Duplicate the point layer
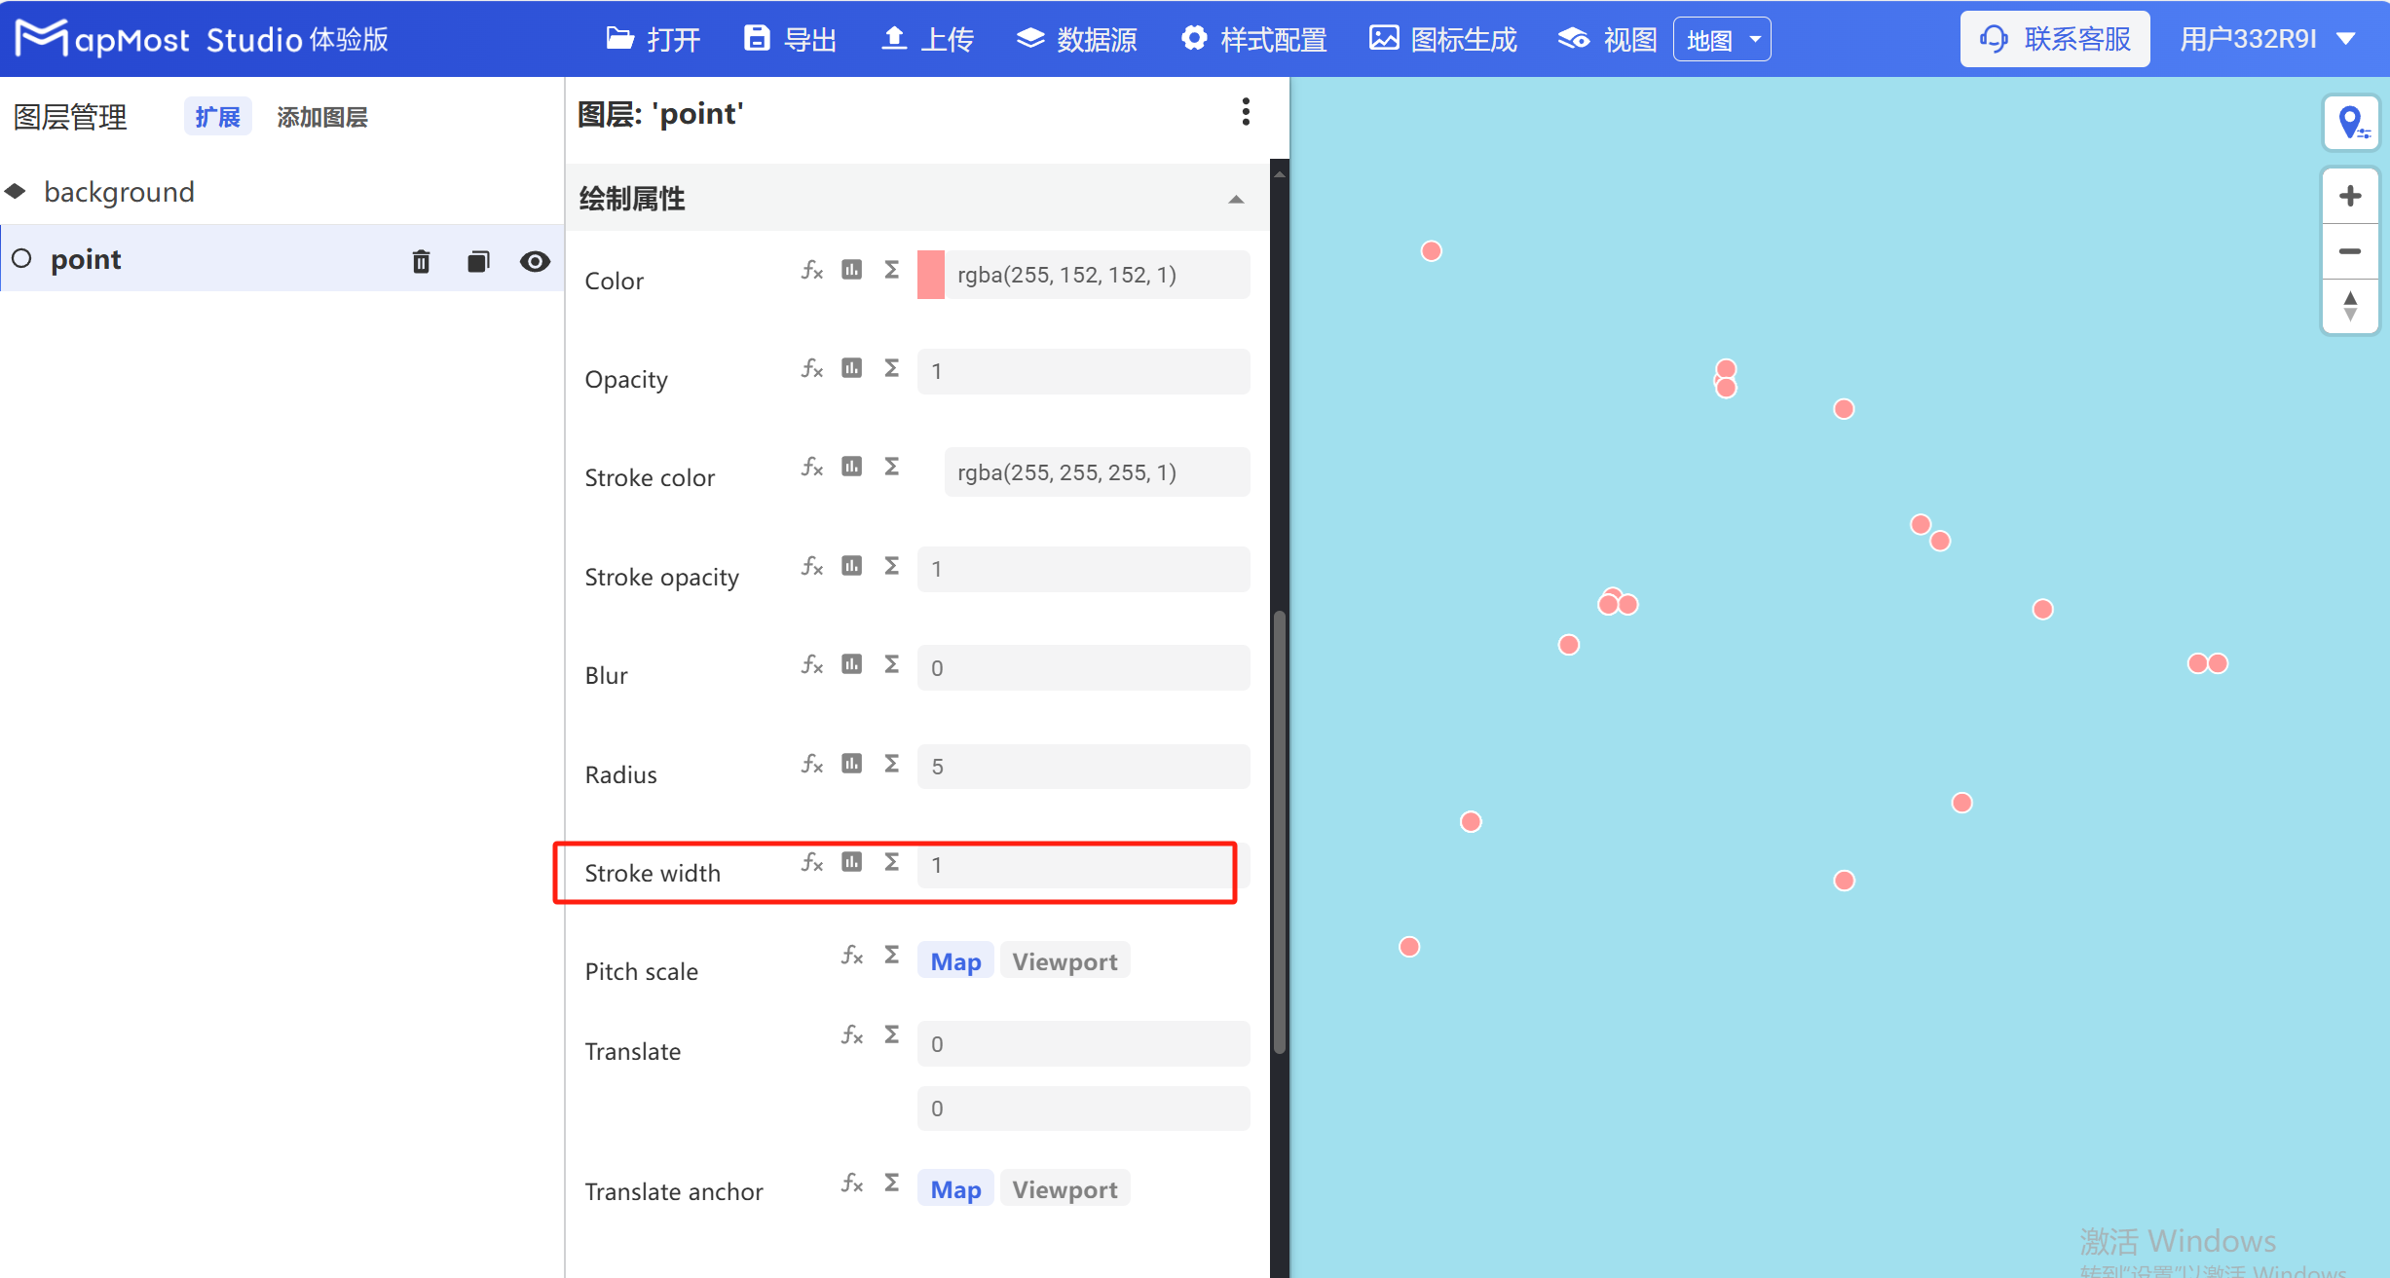This screenshot has width=2390, height=1278. (478, 260)
